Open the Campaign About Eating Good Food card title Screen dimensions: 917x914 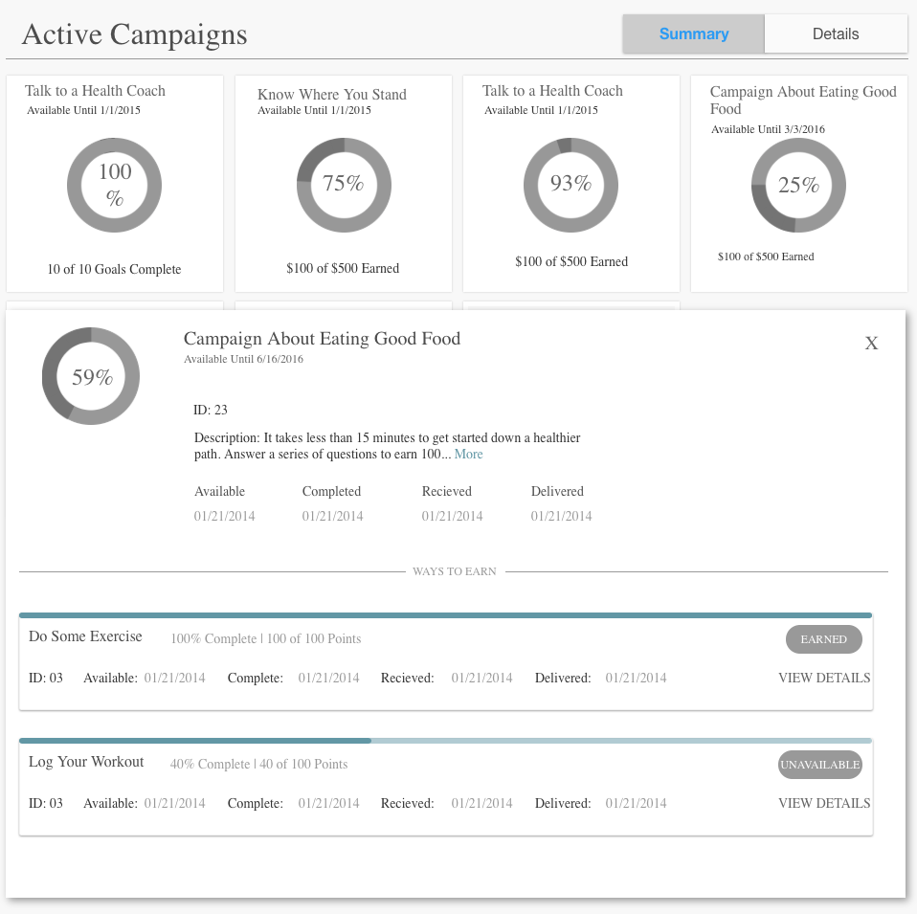point(803,100)
